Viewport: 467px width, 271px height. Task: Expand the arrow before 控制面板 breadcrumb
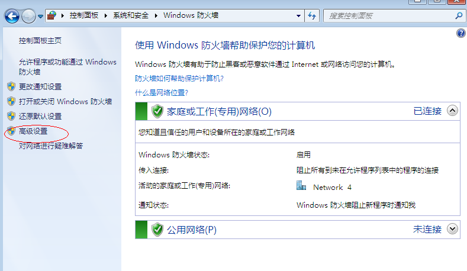tap(63, 16)
